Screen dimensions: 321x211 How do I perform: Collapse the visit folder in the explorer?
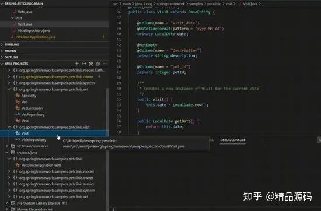(12, 18)
